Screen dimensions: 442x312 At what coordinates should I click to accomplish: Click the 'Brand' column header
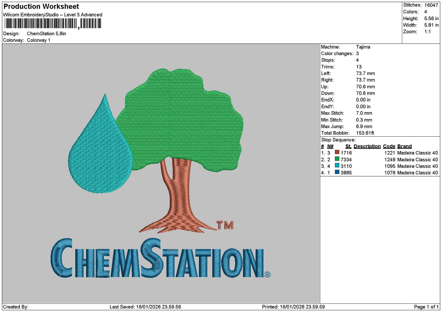tap(404, 146)
